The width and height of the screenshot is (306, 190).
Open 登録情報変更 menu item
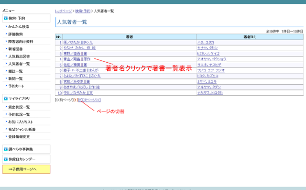[x=19, y=137]
